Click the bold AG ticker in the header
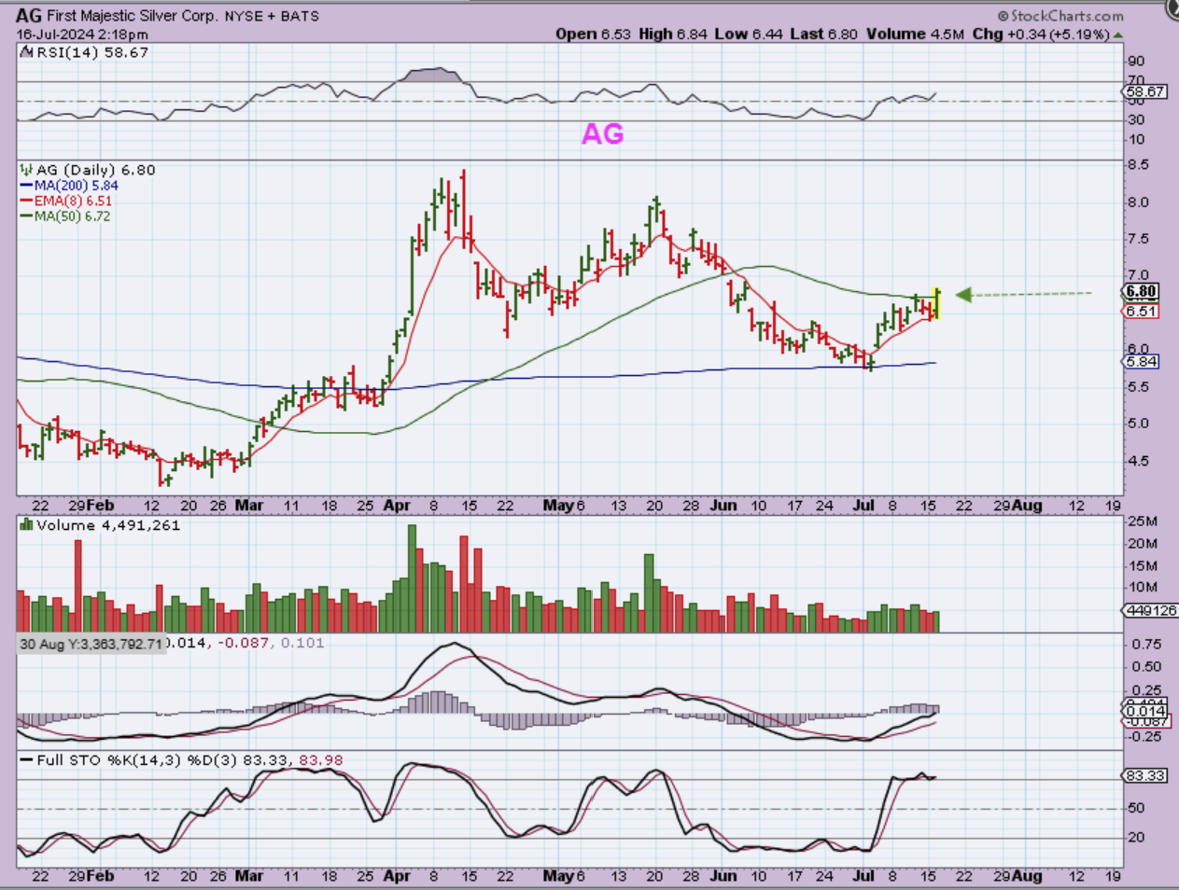 pos(29,16)
